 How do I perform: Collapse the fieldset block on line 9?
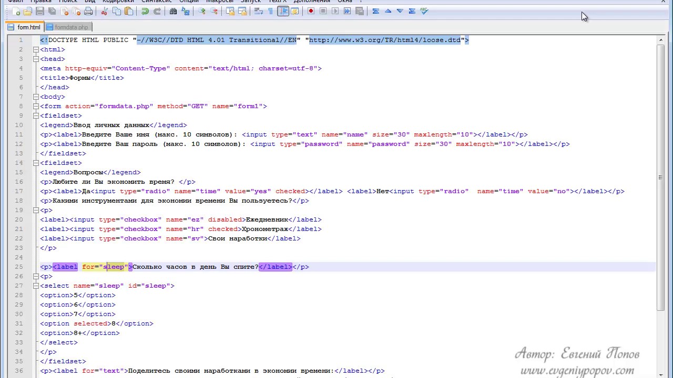pyautogui.click(x=36, y=115)
